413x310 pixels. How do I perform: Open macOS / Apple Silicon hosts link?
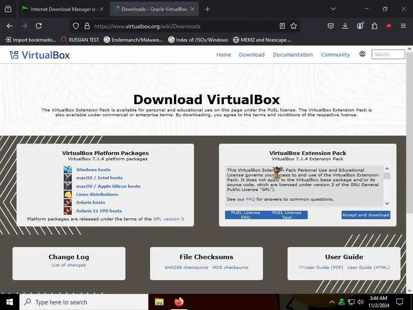pyautogui.click(x=108, y=186)
